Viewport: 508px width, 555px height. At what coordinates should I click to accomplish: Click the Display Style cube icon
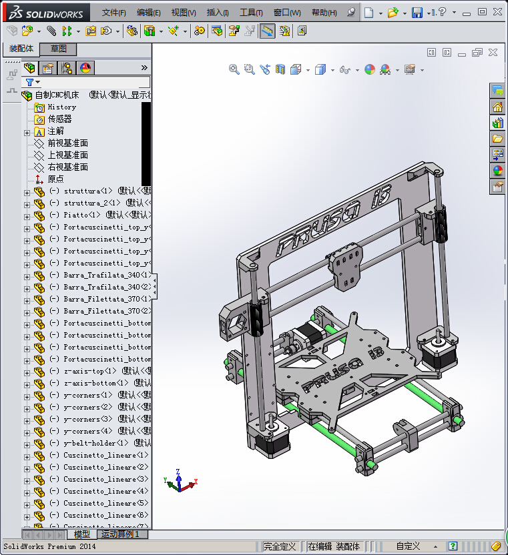coord(320,69)
